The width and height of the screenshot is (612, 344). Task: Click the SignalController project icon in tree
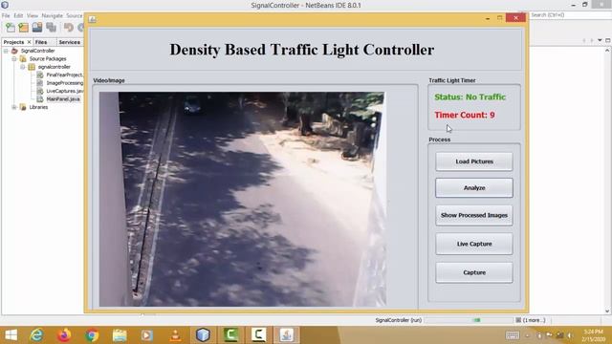[x=15, y=51]
